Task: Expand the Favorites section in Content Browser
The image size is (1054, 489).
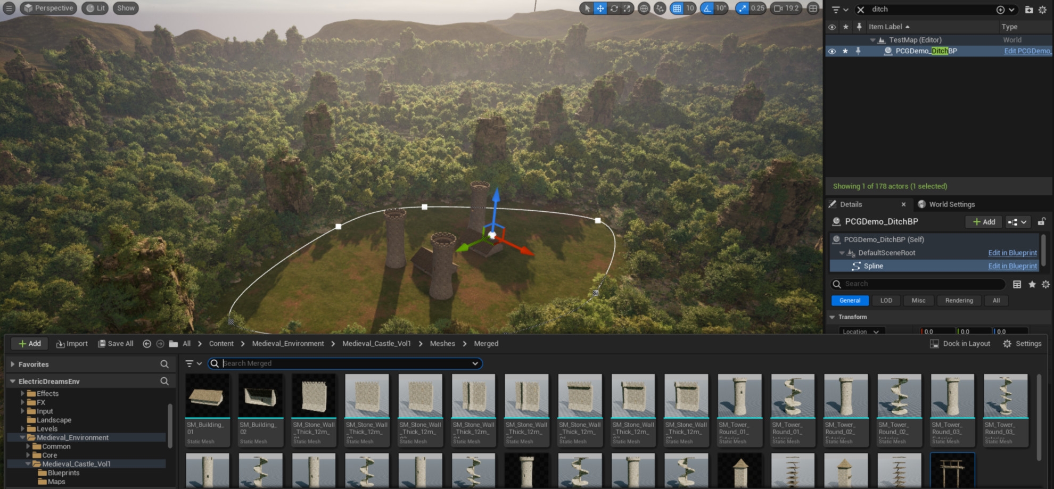Action: click(x=13, y=364)
